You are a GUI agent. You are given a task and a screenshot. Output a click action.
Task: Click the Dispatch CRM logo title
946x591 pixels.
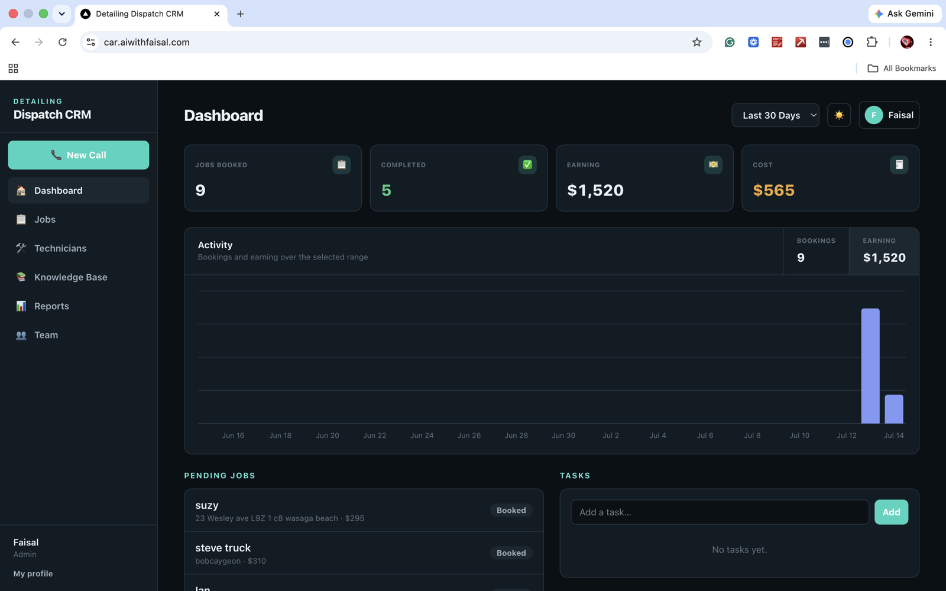(52, 115)
